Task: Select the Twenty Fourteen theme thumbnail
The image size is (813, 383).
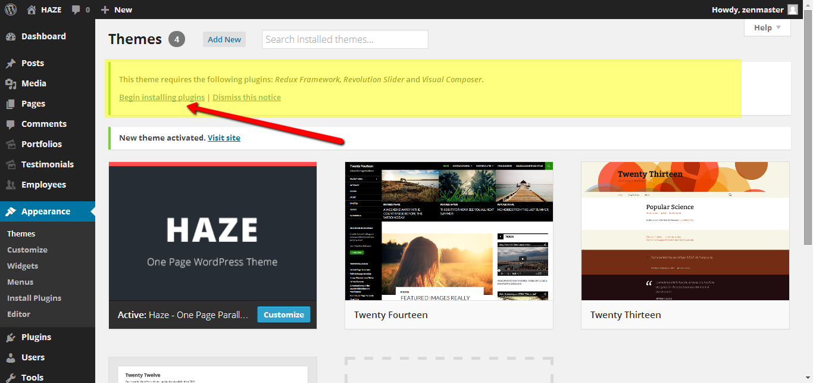Action: tap(449, 231)
